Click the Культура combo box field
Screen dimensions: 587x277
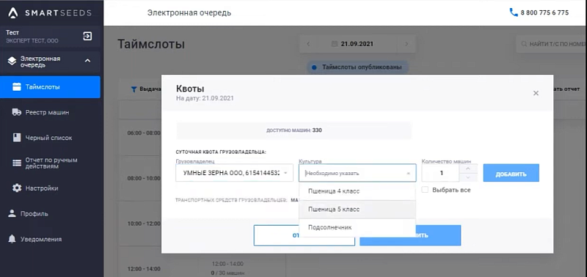tap(357, 173)
